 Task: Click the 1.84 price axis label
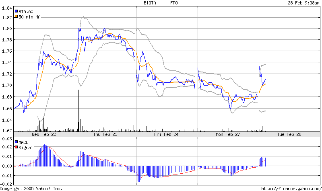[x=7, y=8]
